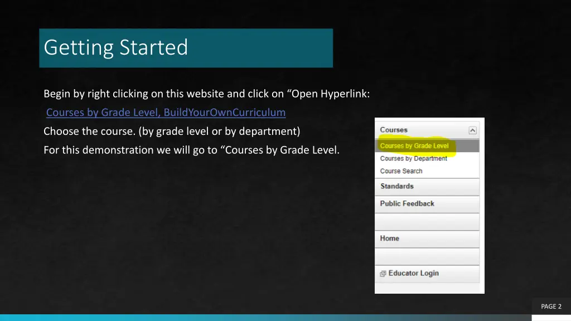
Task: Click the PAGE 2 indicator
Action: (x=551, y=307)
